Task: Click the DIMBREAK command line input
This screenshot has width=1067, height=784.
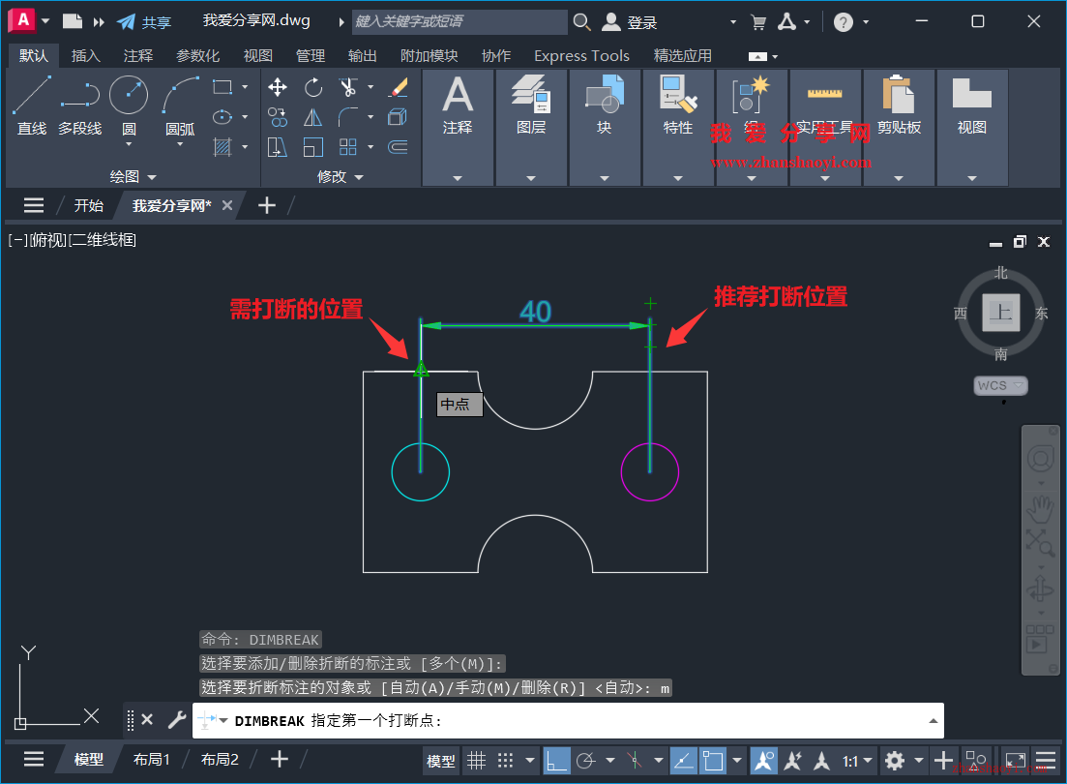Action: tap(568, 721)
